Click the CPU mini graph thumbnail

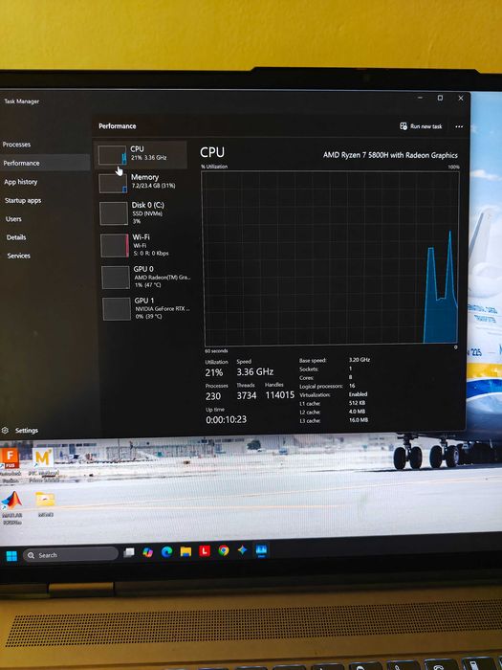[112, 155]
